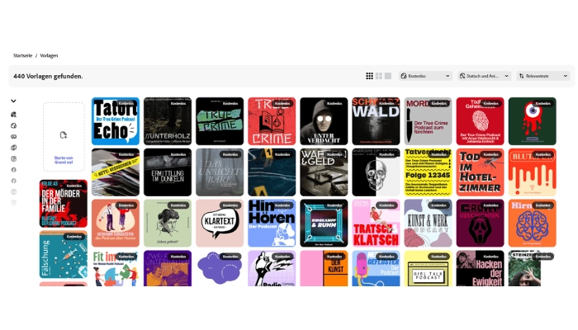578x330 pixels.
Task: Choose the Unter Verdacht hooded figure template
Action: tap(324, 121)
